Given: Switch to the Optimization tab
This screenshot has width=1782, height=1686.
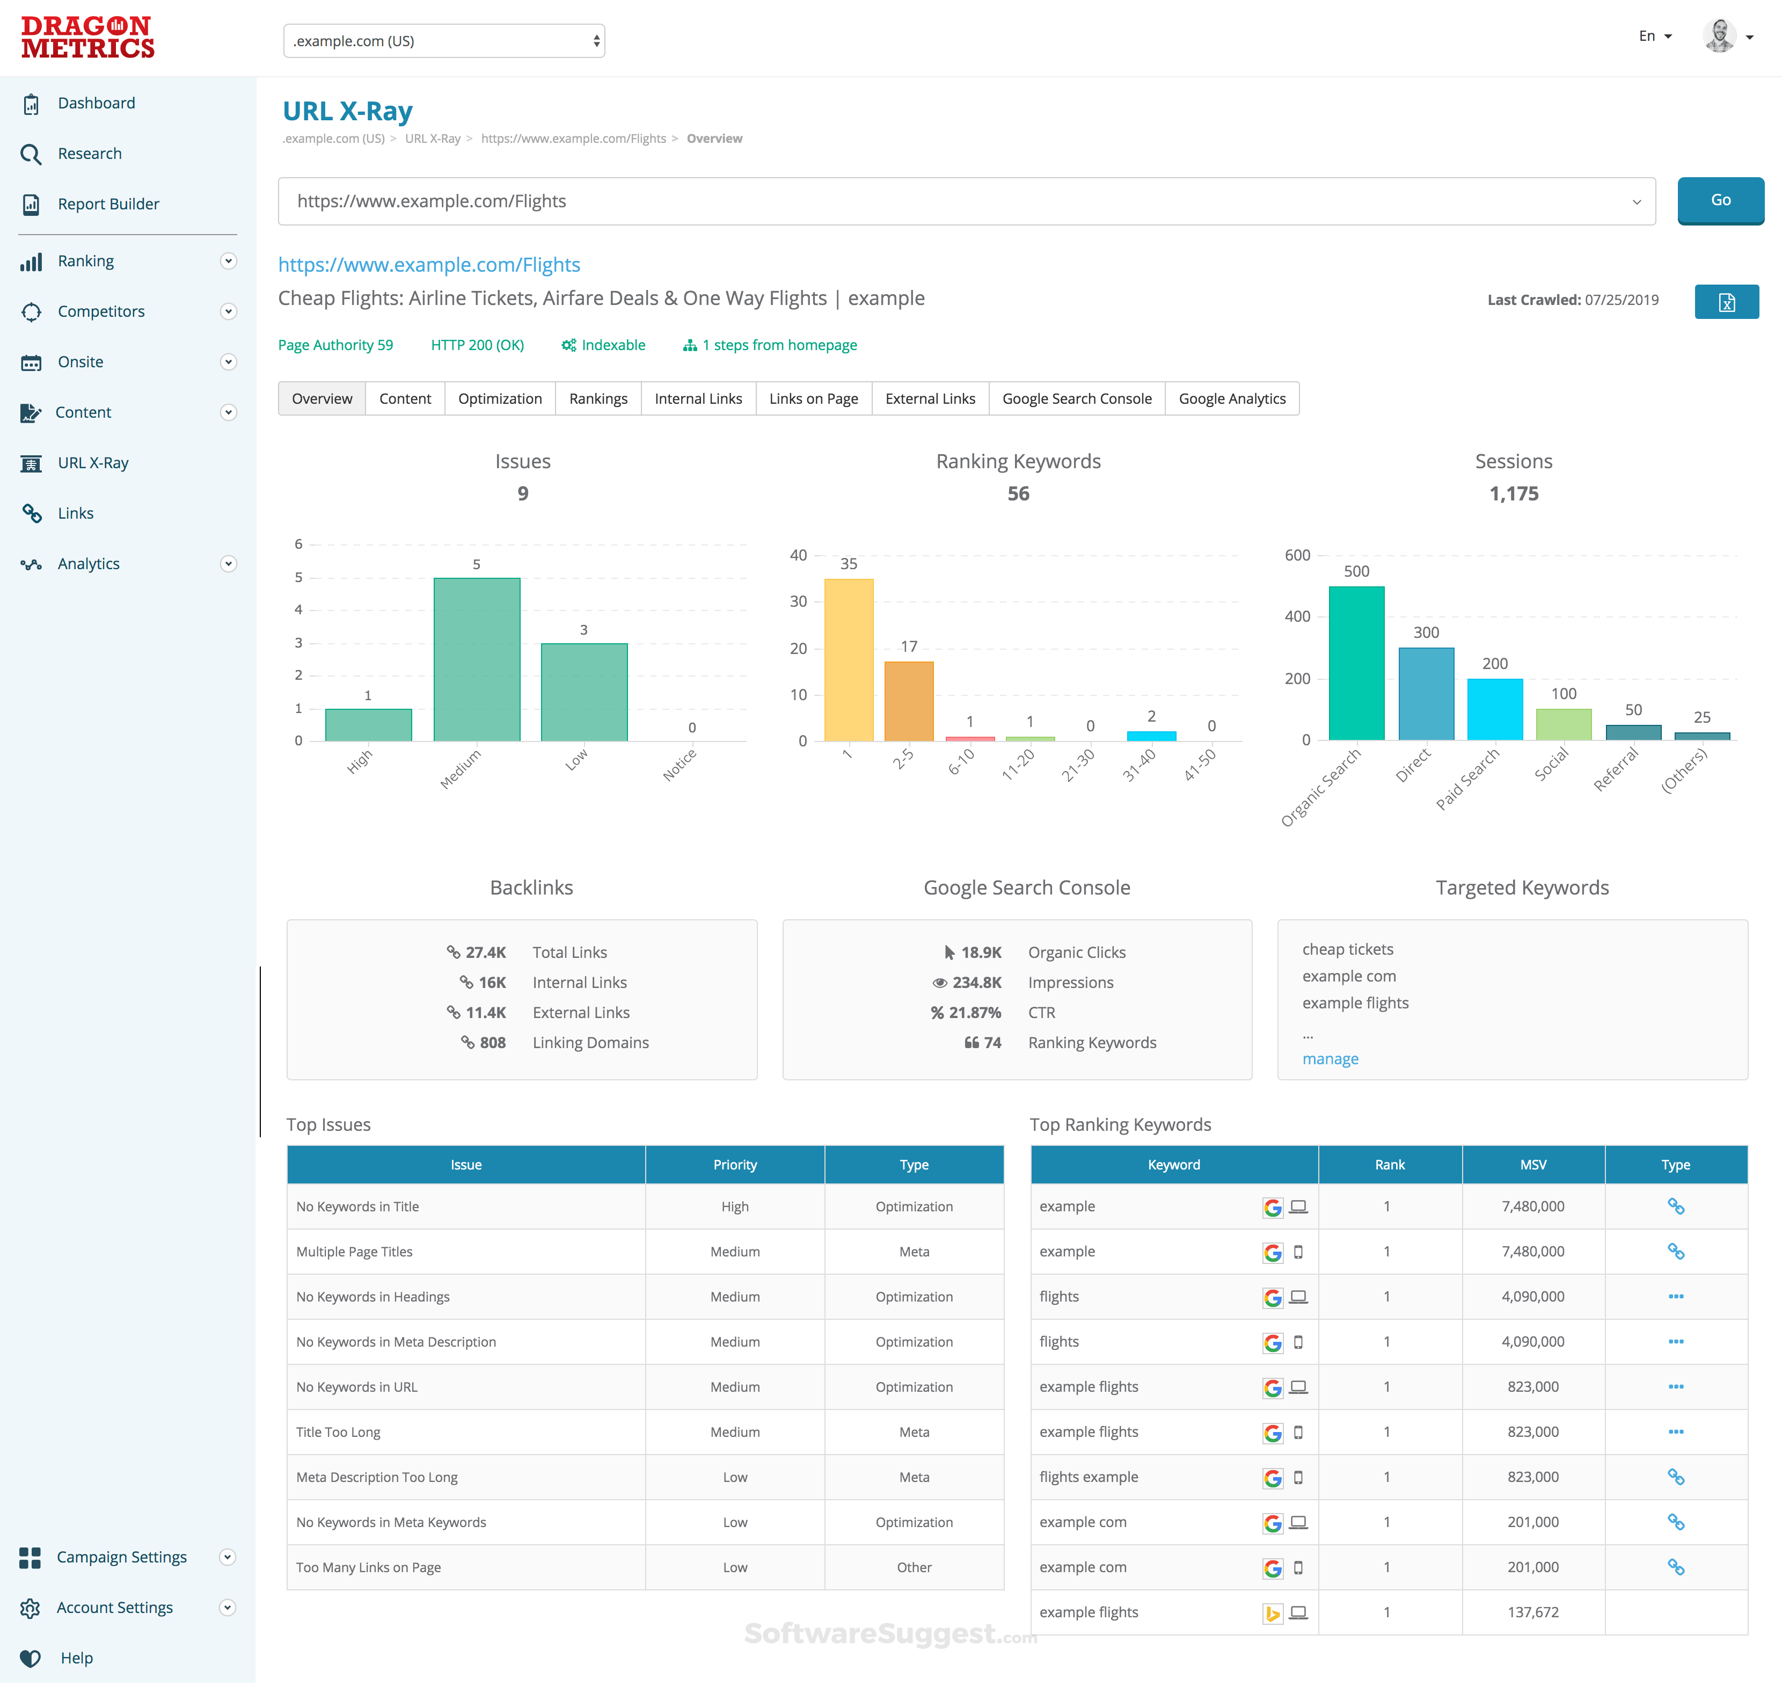Looking at the screenshot, I should (x=499, y=399).
